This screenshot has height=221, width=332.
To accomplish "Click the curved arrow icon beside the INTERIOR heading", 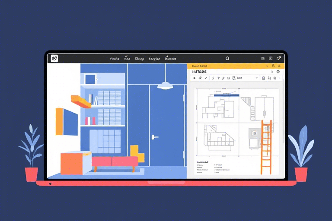I will 272,72.
